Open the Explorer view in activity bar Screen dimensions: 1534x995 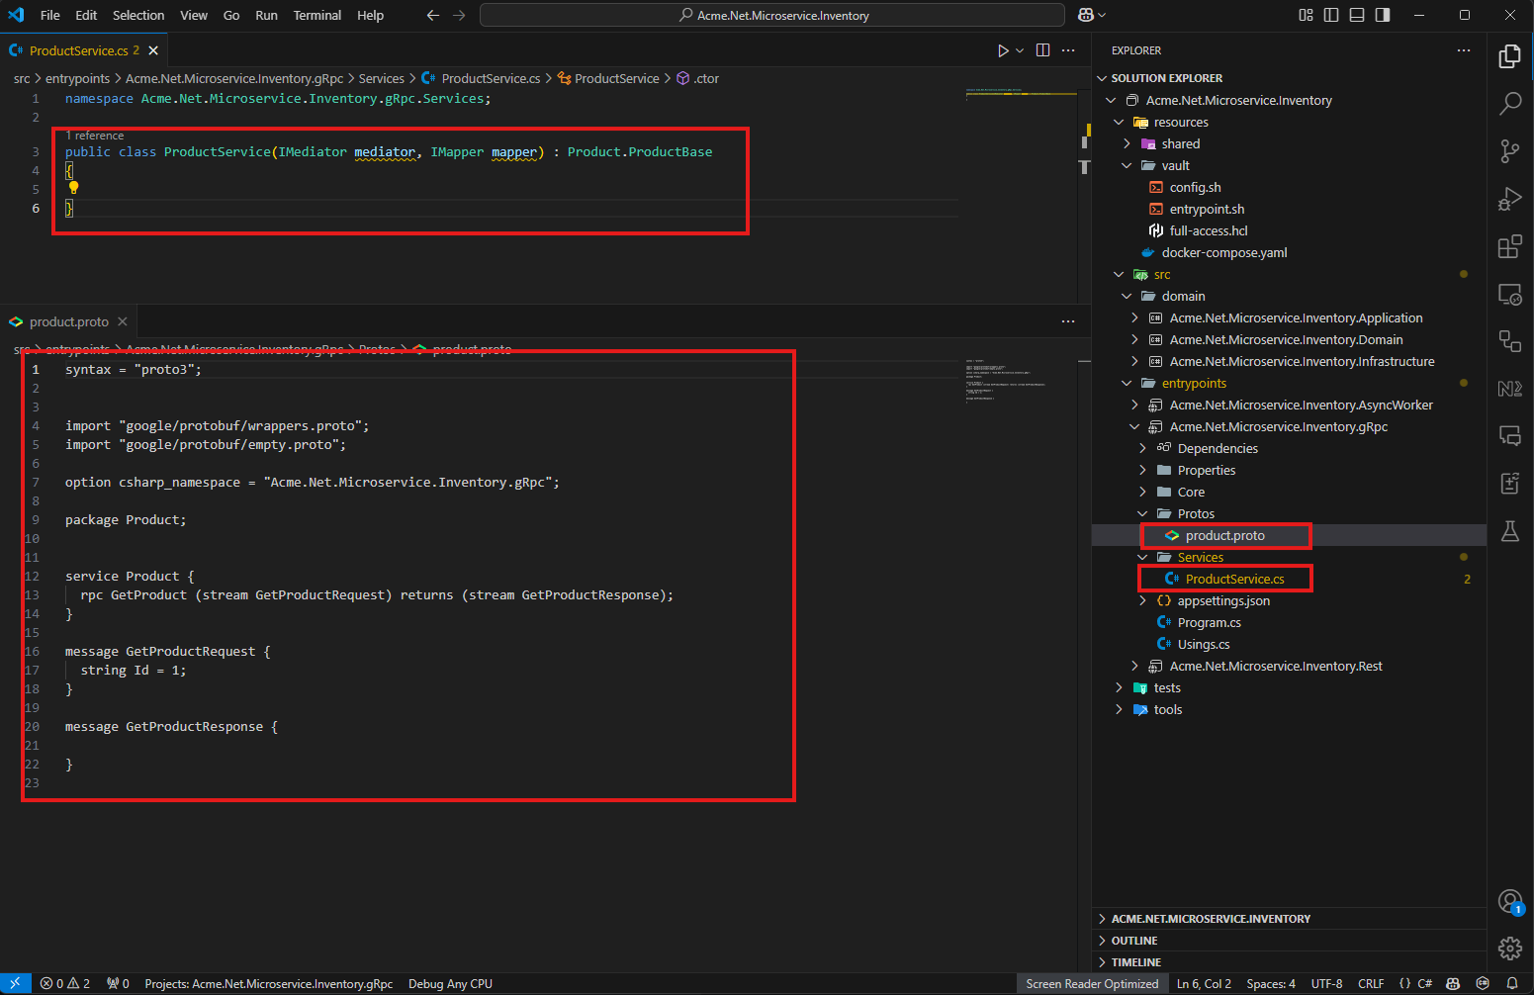1510,56
